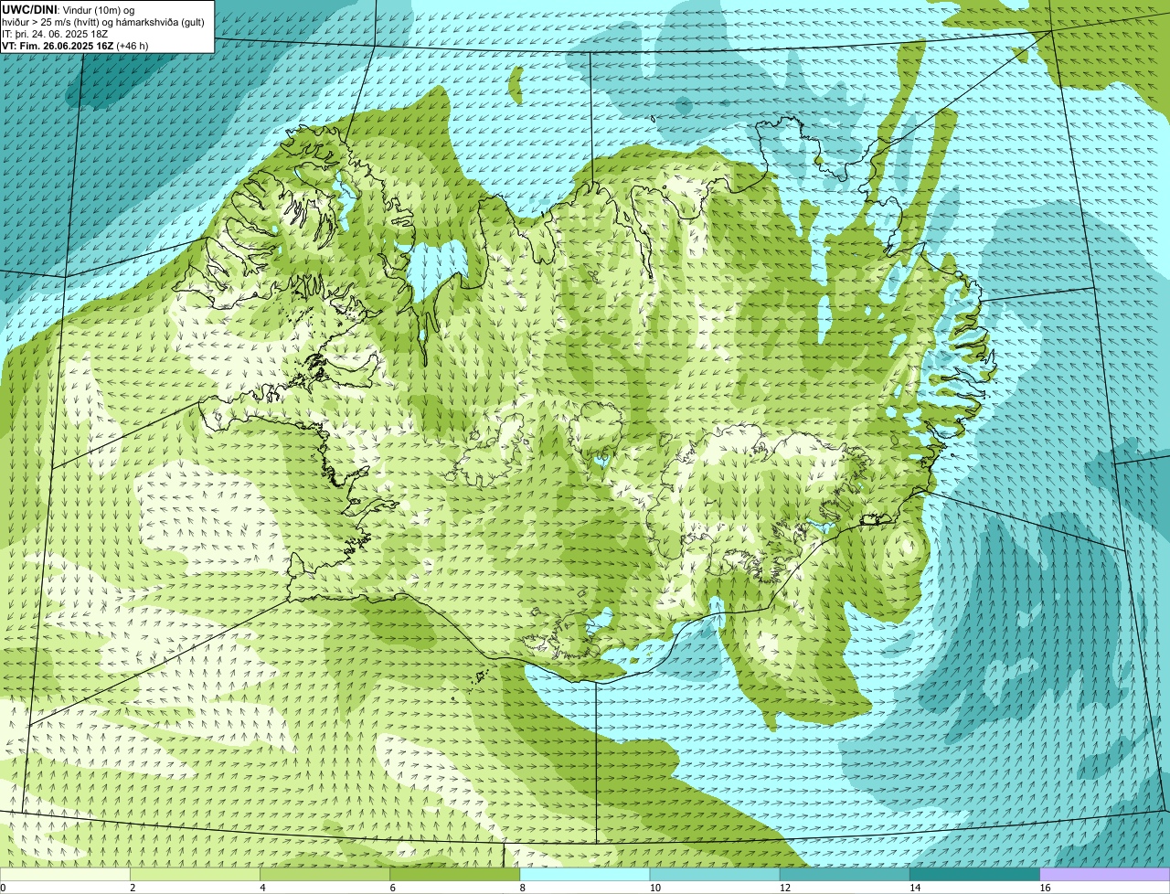
Task: Click the 4–6 m/s legend color segment
Action: [x=325, y=875]
